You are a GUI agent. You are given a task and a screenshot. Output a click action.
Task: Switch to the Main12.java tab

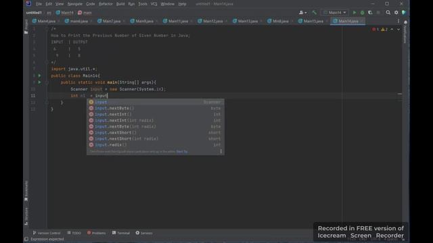point(212,21)
